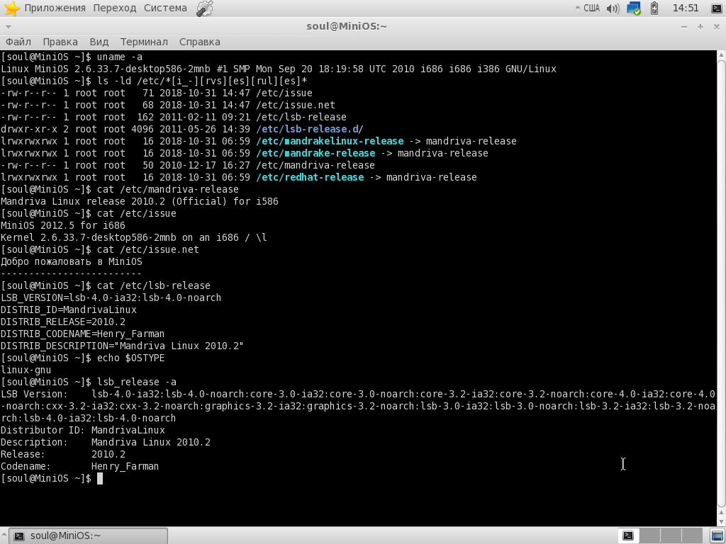Click the DISTRIB_RELEASE=2010.2 line
Image resolution: width=726 pixels, height=544 pixels.
pyautogui.click(x=63, y=322)
